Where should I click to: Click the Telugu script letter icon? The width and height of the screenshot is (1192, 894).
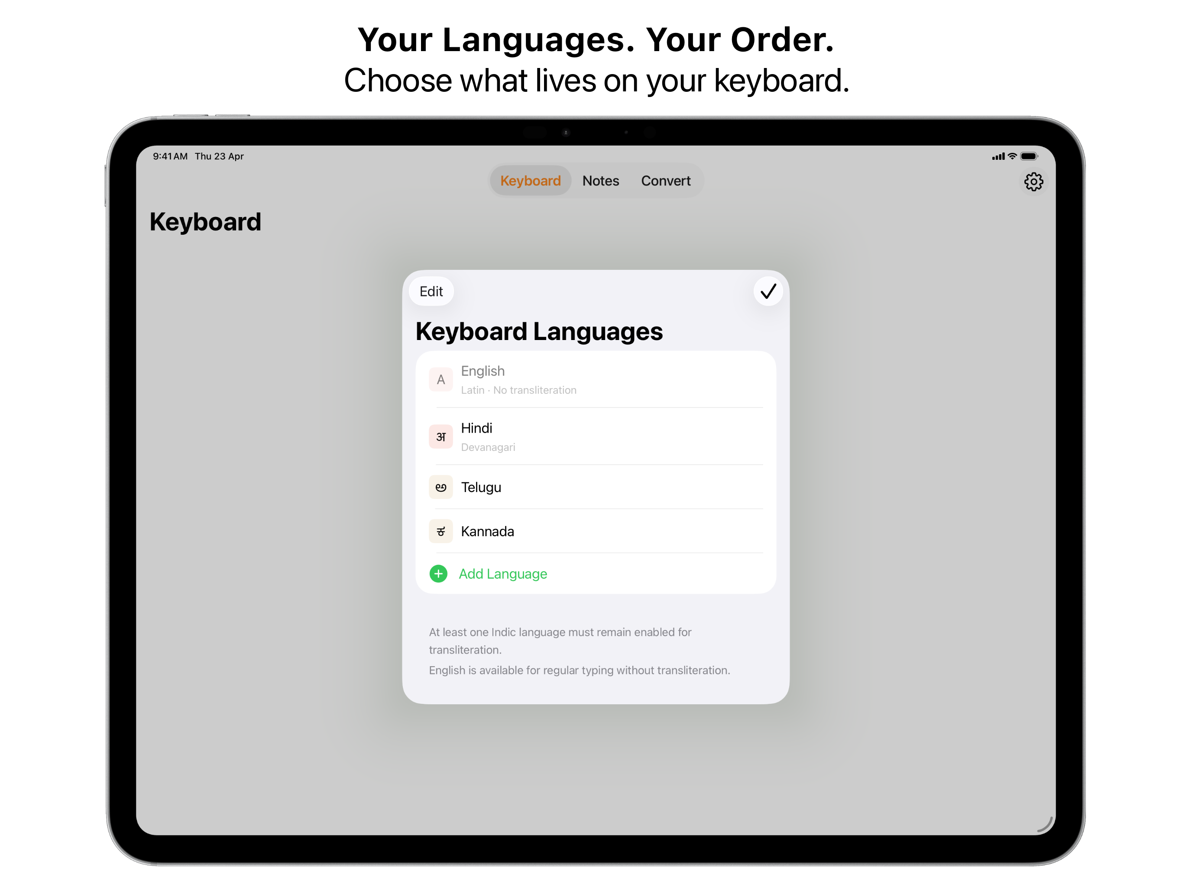click(x=441, y=487)
